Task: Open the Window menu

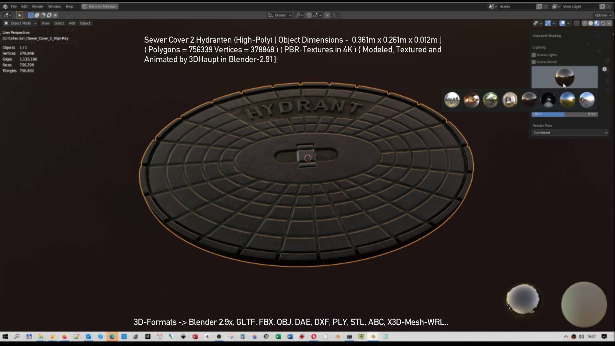Action: pos(55,6)
